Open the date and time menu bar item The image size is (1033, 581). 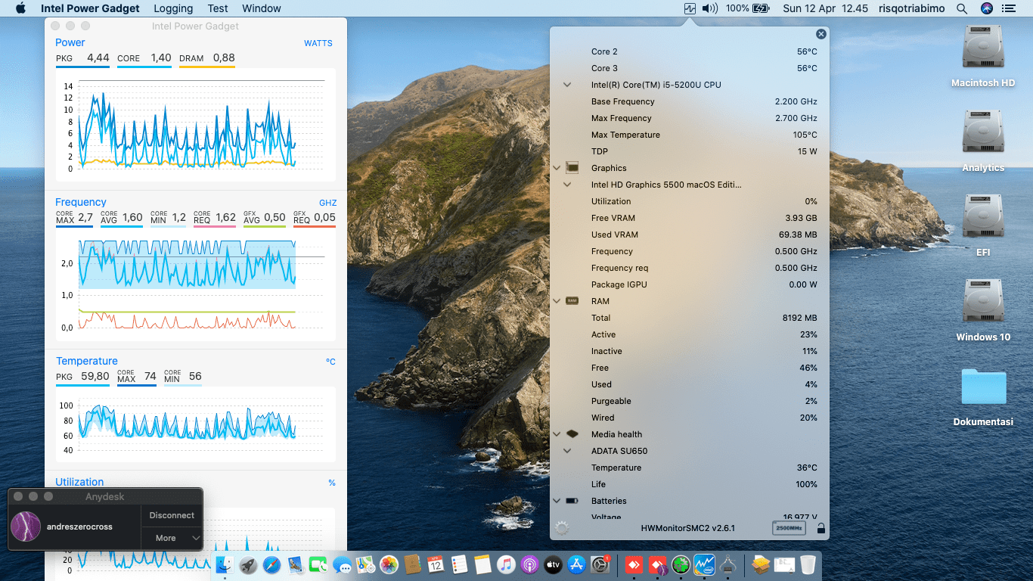coord(826,8)
